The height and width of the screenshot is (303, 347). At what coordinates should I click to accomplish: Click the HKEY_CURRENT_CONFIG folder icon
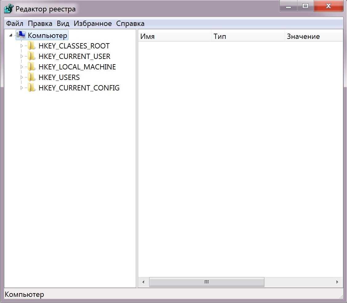point(32,88)
